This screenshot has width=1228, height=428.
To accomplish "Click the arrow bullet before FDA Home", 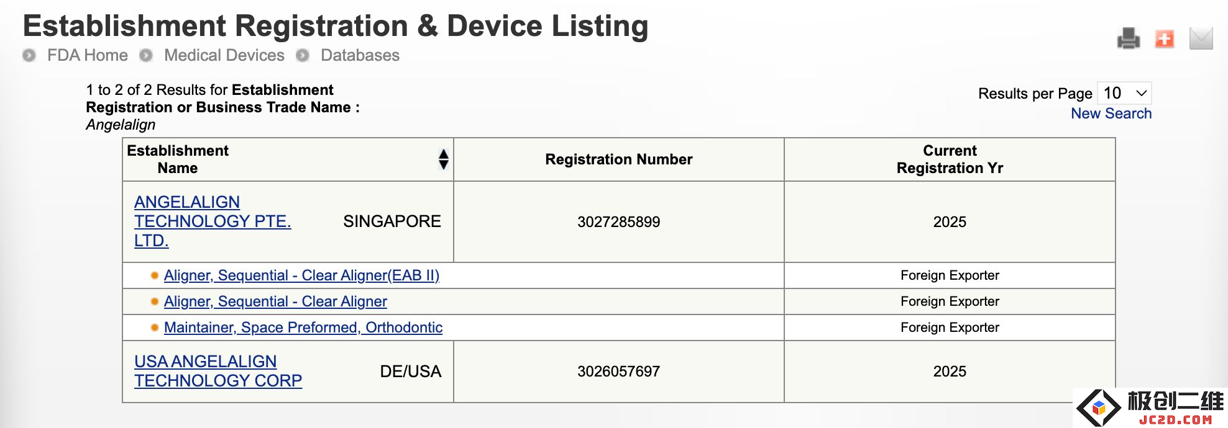I will coord(29,55).
